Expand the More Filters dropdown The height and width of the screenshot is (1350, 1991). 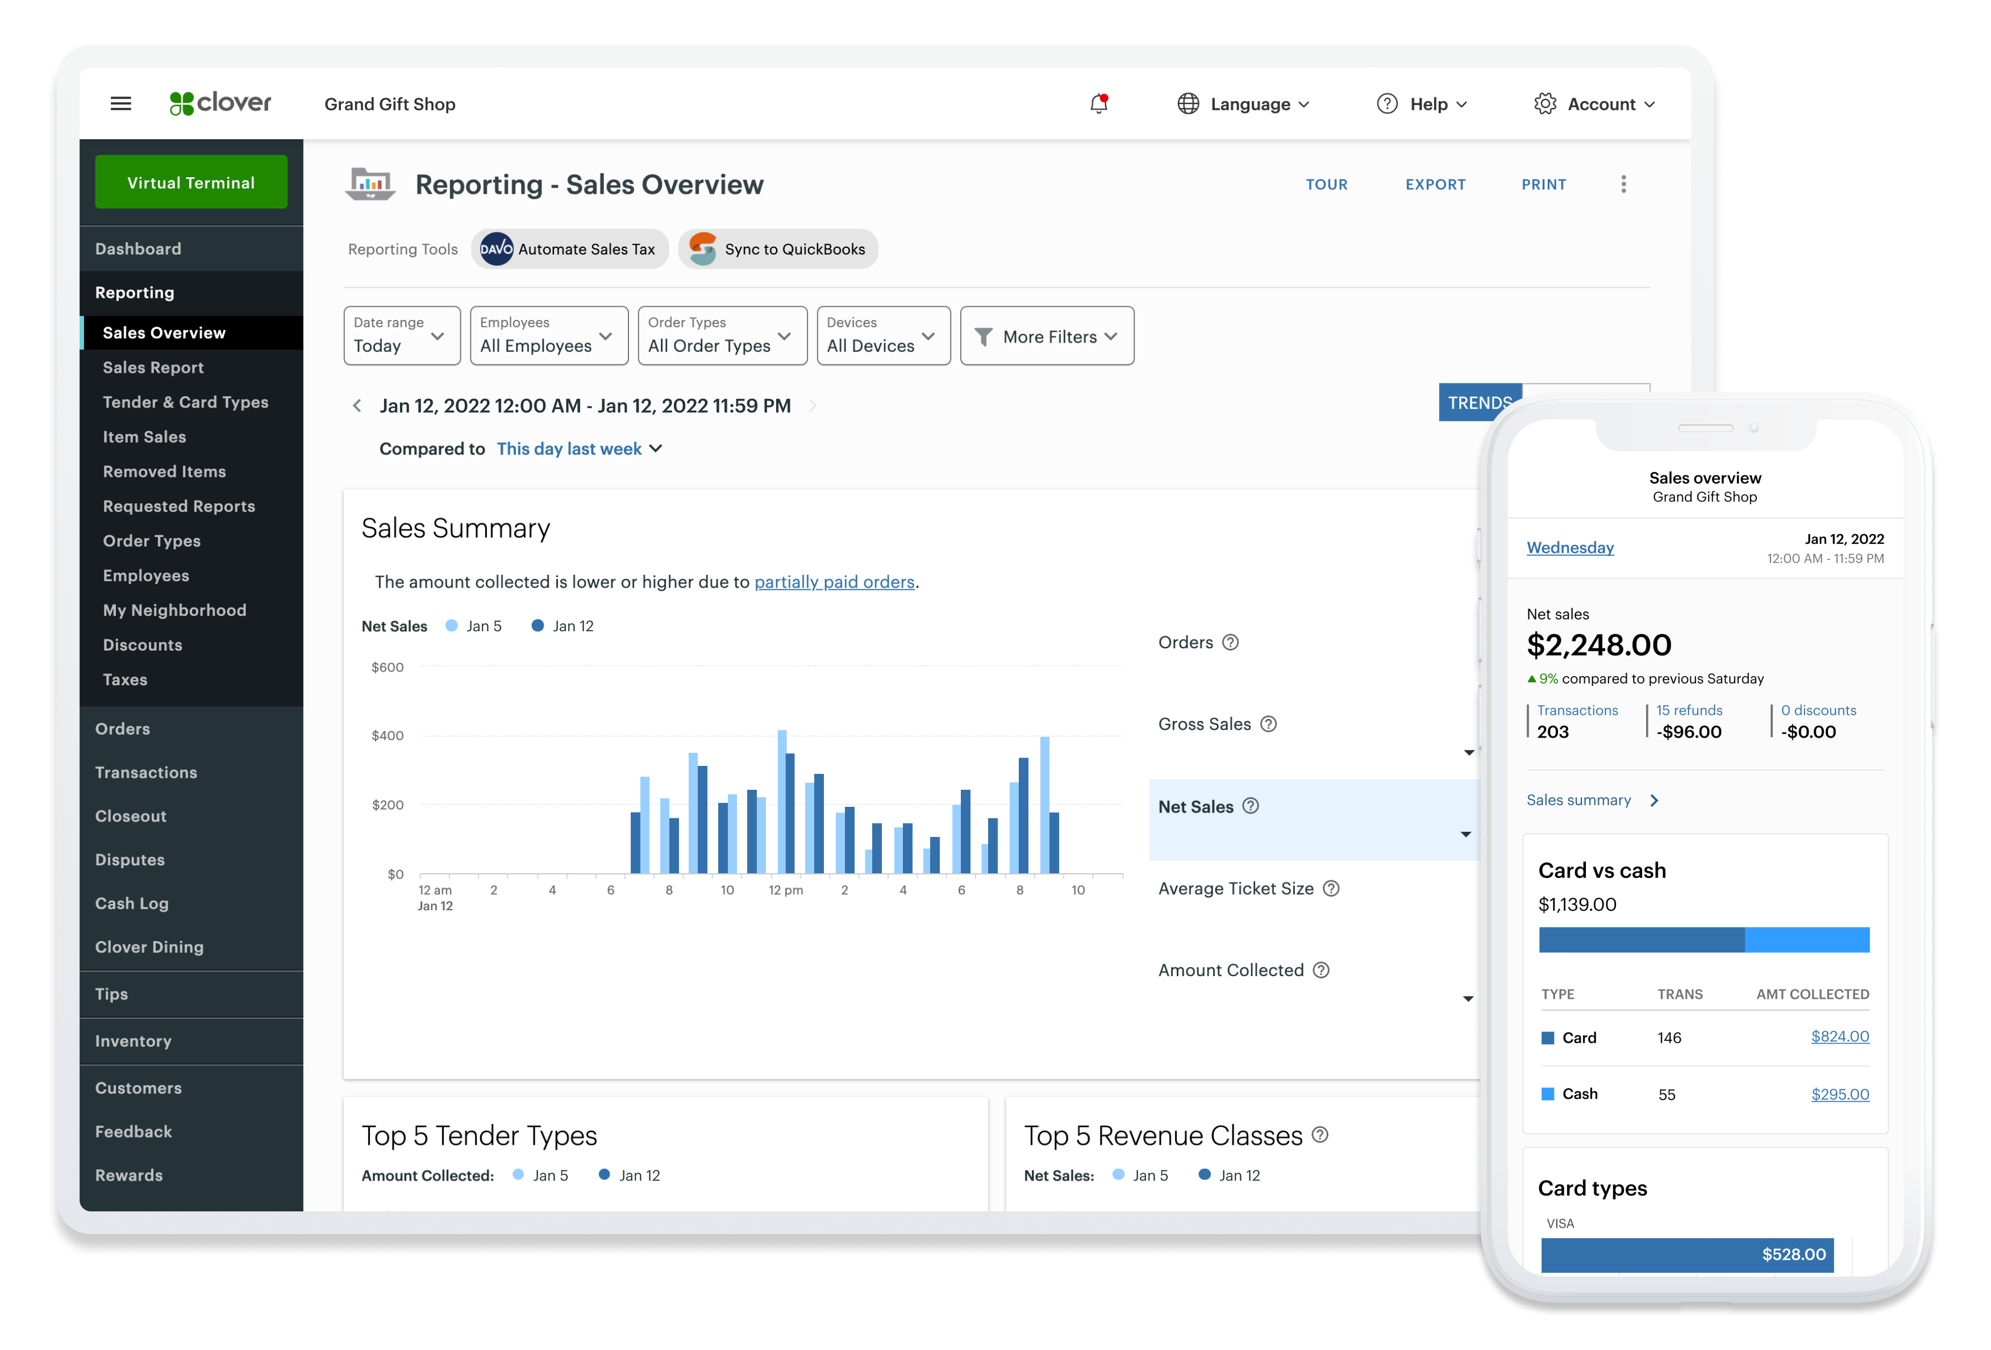tap(1046, 336)
